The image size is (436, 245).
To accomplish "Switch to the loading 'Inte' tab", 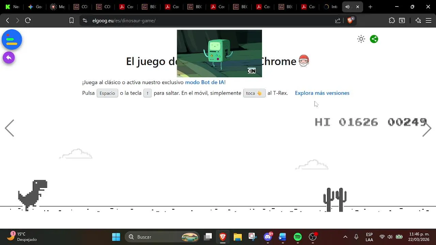I will point(330,7).
